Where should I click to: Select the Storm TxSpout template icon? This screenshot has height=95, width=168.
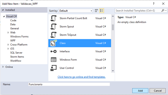[x=54, y=35]
